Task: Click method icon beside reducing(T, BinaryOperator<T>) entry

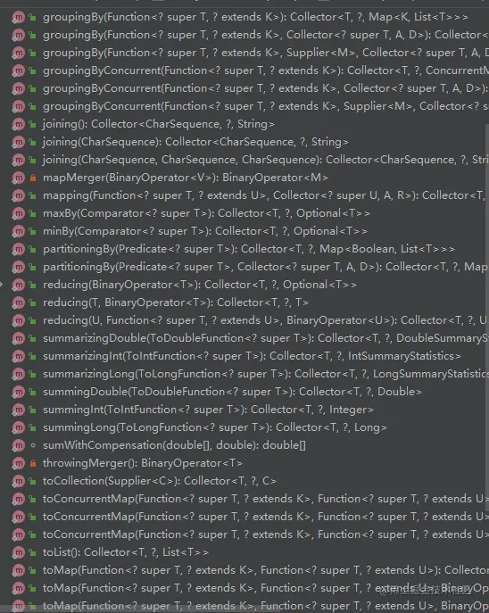Action: 18,302
